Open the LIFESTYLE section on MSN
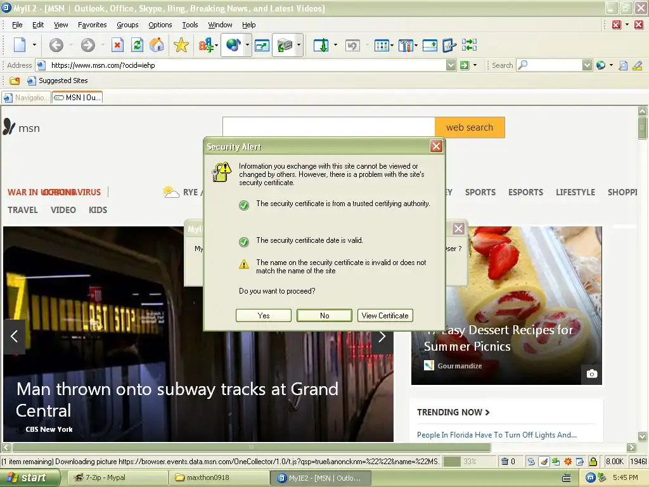This screenshot has height=487, width=649. (x=575, y=192)
